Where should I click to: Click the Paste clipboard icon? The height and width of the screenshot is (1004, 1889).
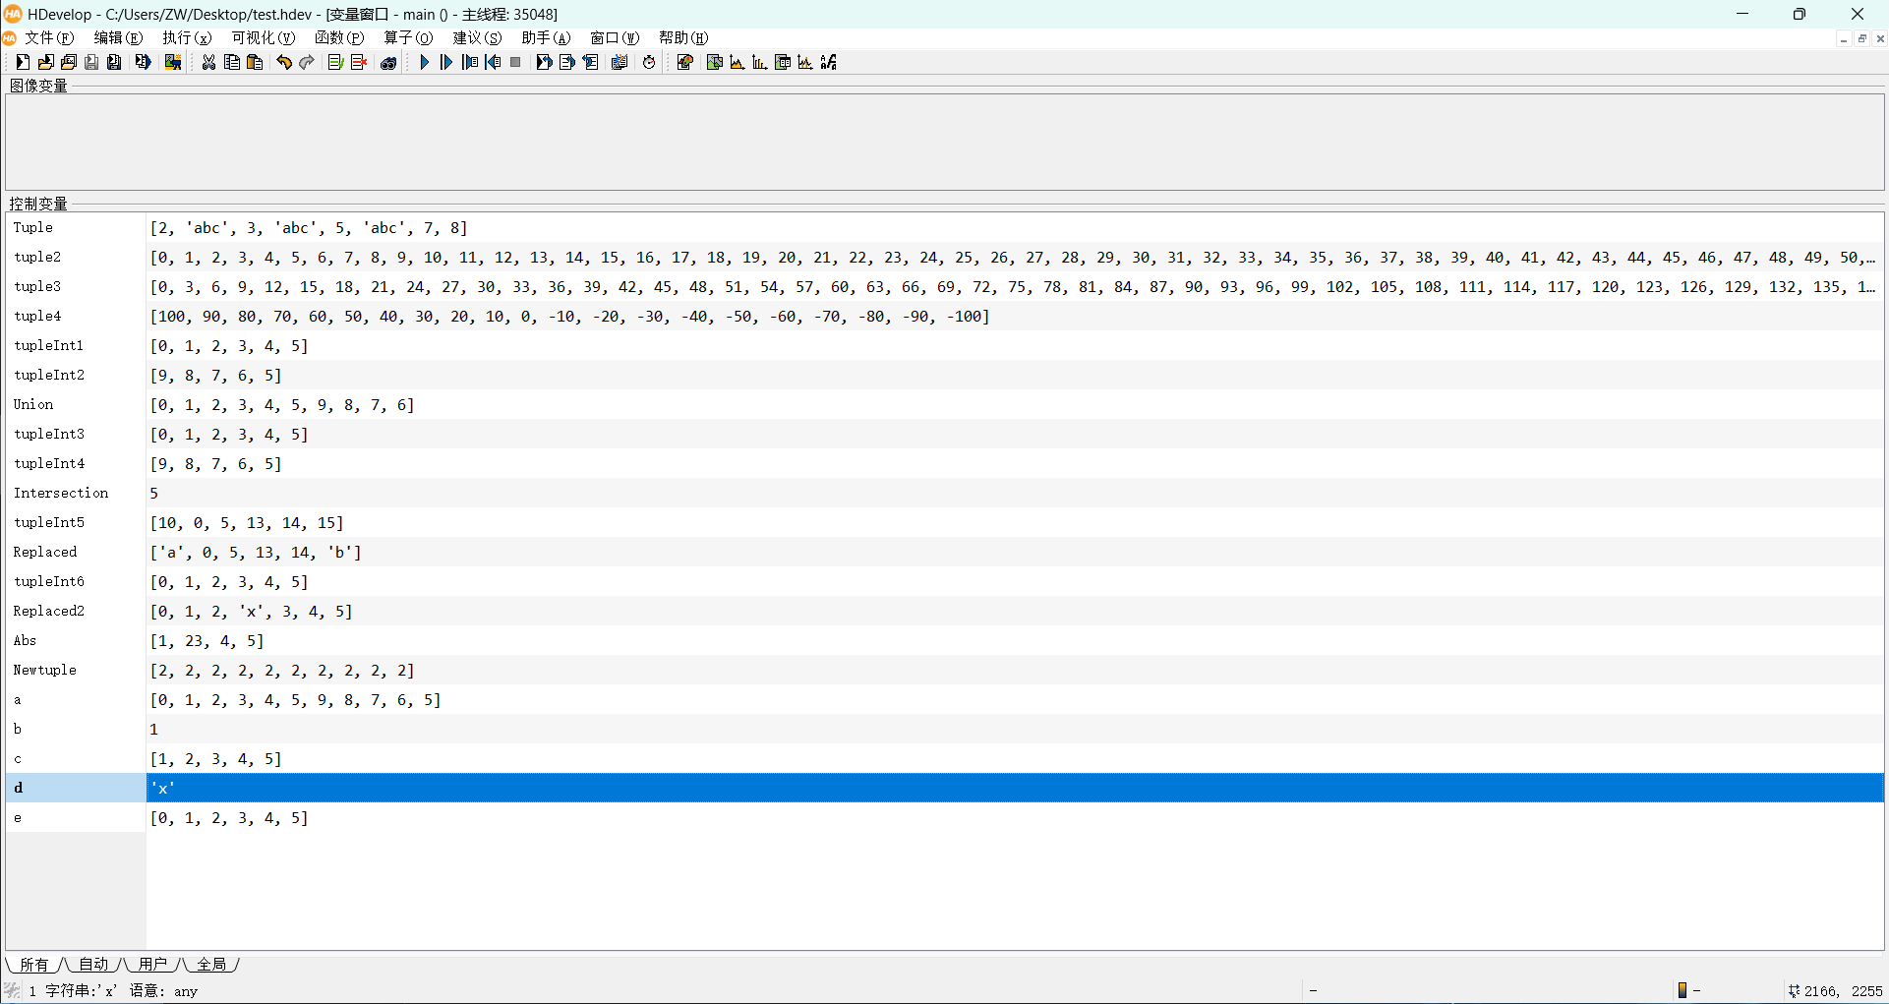(255, 62)
